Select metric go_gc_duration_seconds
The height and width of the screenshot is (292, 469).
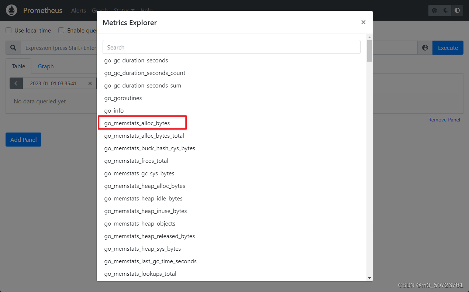point(136,60)
